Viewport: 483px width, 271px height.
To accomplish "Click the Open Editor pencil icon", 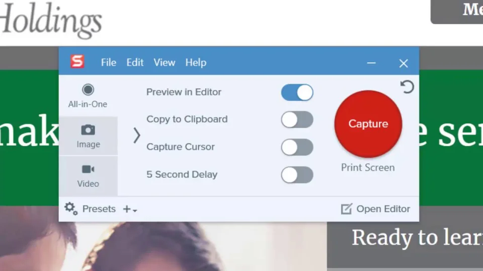I will 346,209.
